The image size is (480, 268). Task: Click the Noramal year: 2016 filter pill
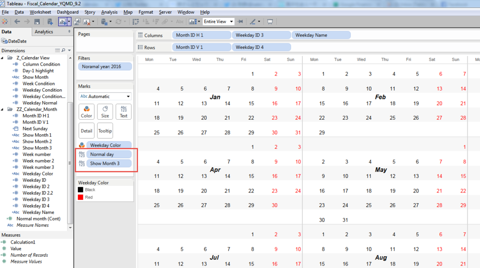click(x=105, y=67)
